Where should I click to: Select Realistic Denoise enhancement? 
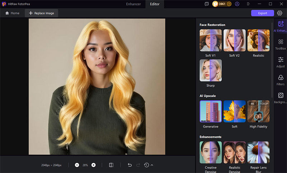point(235,152)
